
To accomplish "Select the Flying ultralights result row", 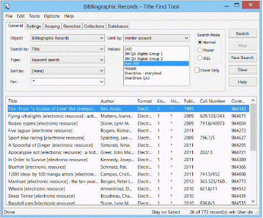I will pyautogui.click(x=128, y=116).
